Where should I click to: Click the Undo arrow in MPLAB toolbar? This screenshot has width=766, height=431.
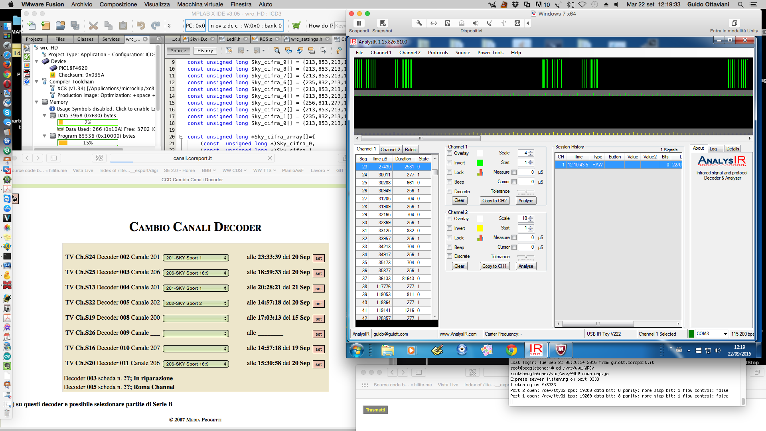tap(140, 26)
